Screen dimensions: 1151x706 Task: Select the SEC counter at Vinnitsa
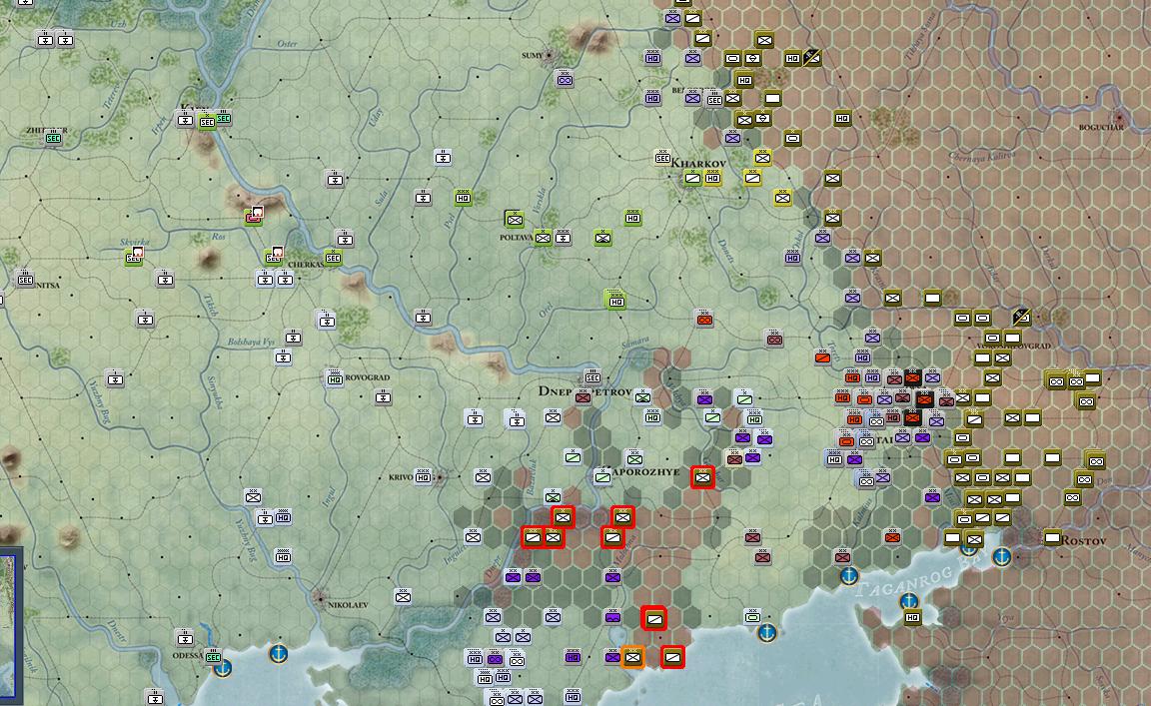pos(25,280)
